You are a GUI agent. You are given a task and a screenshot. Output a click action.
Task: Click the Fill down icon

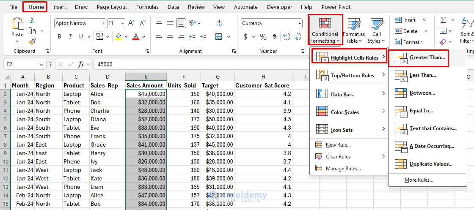tap(443, 31)
